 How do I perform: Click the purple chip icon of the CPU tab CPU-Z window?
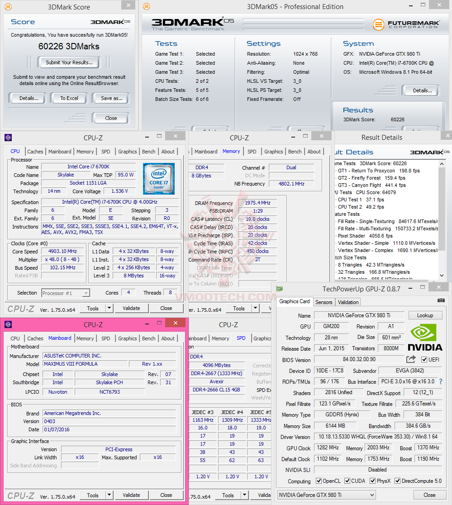[8, 138]
